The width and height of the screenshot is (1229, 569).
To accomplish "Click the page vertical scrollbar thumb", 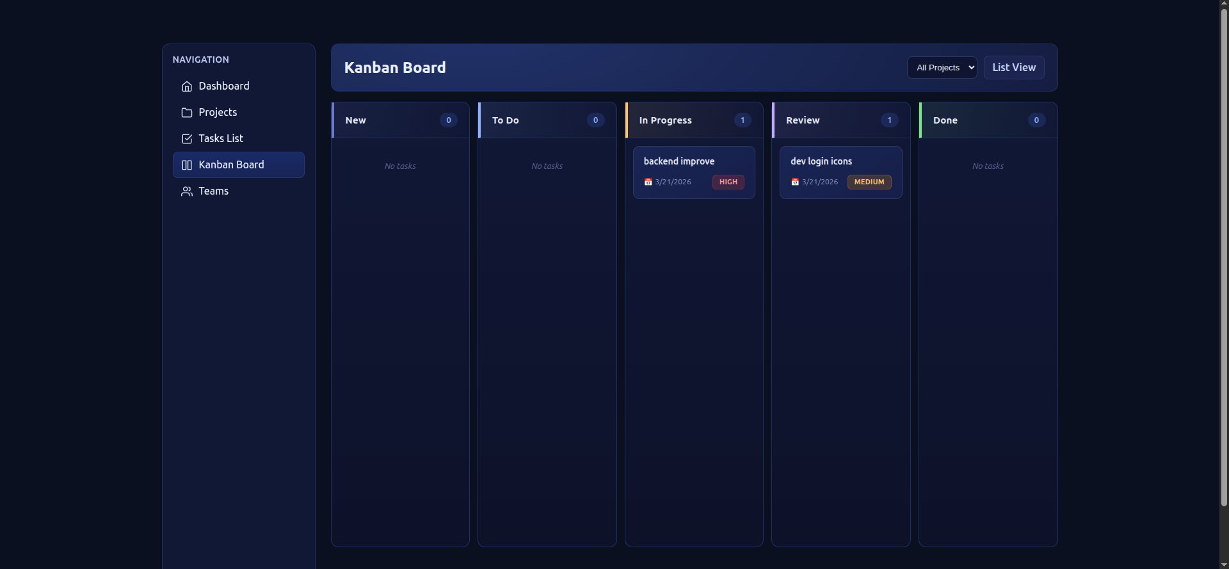I will (x=1224, y=258).
